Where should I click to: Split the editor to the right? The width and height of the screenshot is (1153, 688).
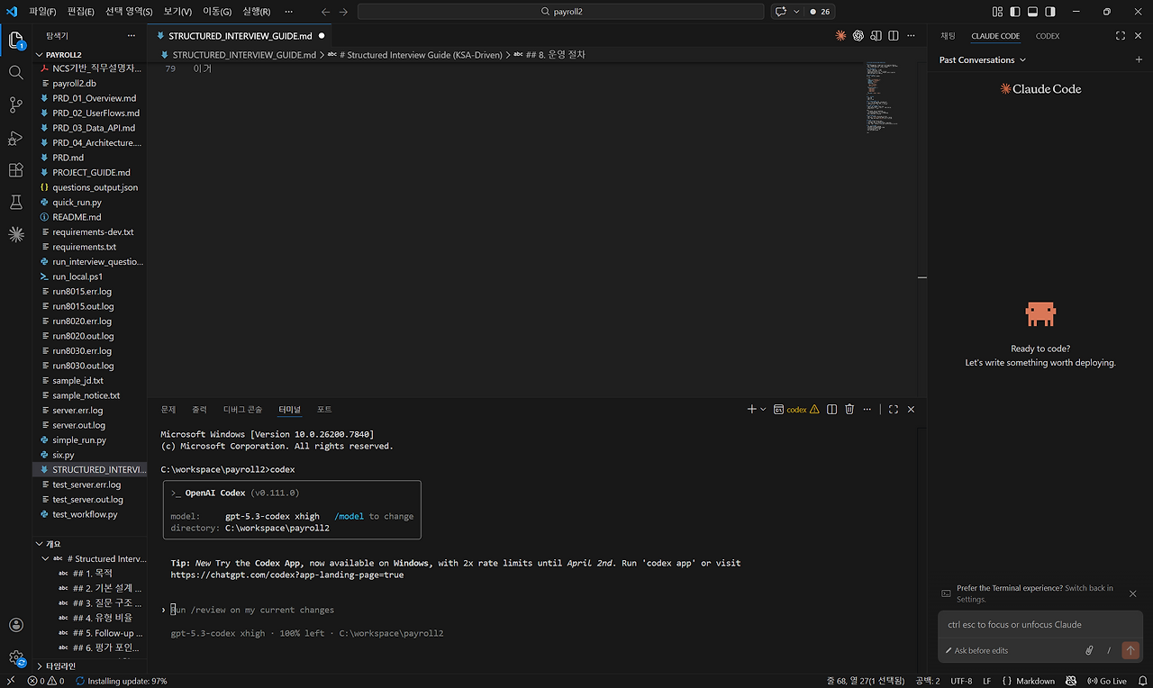894,36
